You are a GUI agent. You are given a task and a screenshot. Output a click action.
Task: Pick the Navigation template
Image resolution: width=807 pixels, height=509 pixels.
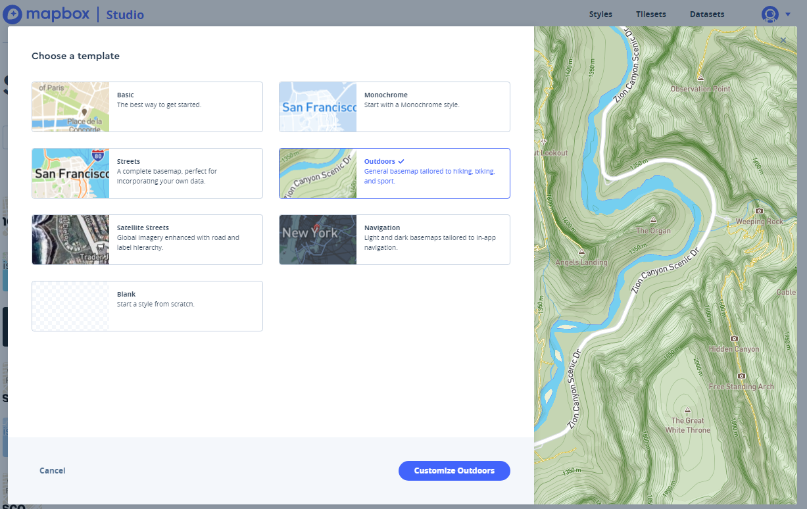395,239
